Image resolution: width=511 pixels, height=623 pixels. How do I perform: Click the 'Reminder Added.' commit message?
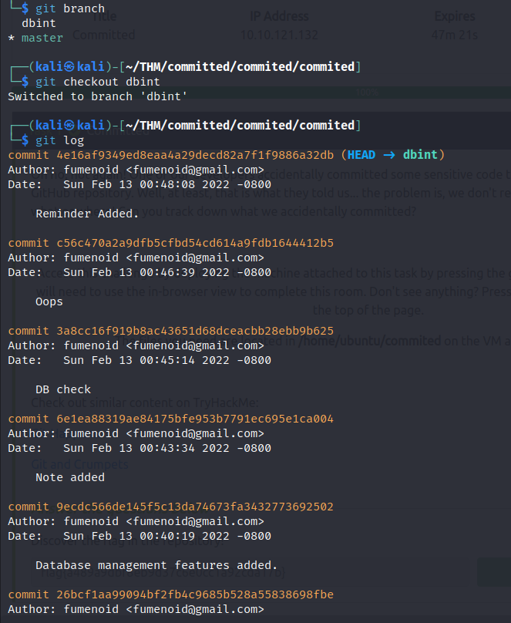click(87, 214)
